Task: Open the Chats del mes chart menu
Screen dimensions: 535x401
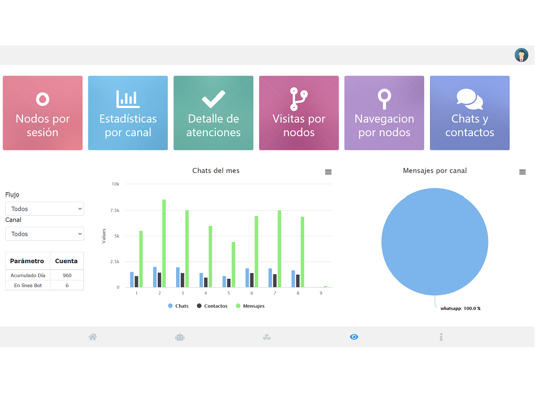Action: click(328, 172)
